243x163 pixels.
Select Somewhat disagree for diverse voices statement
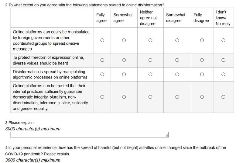click(x=177, y=60)
